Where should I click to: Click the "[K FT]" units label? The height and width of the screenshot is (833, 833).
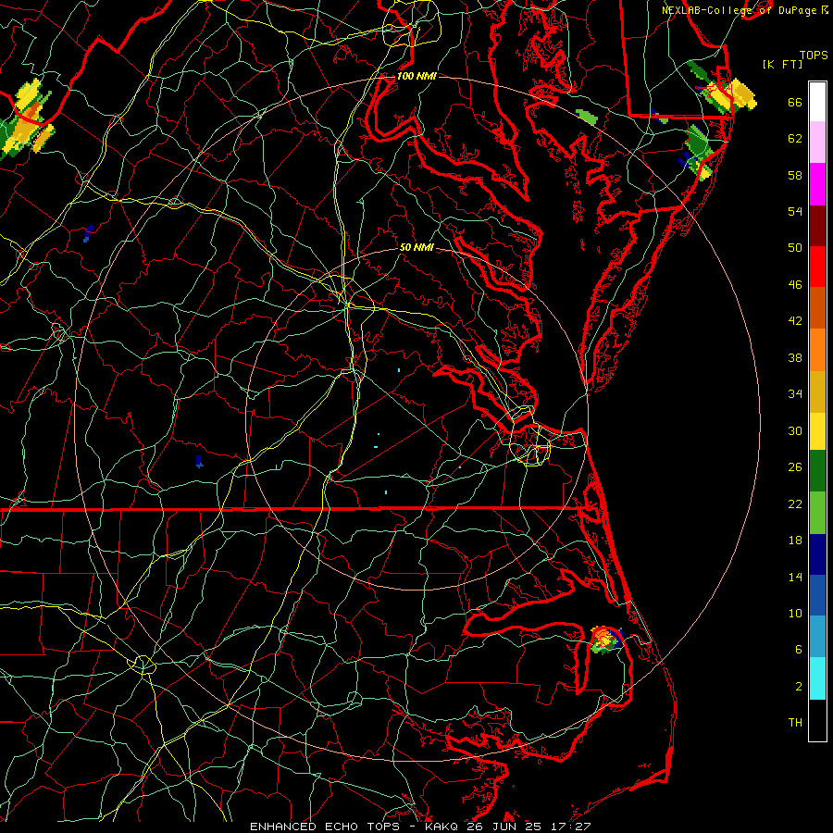click(782, 64)
